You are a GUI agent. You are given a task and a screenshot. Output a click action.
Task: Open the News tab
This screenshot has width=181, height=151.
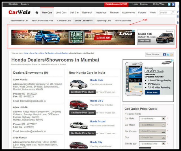click(x=153, y=12)
